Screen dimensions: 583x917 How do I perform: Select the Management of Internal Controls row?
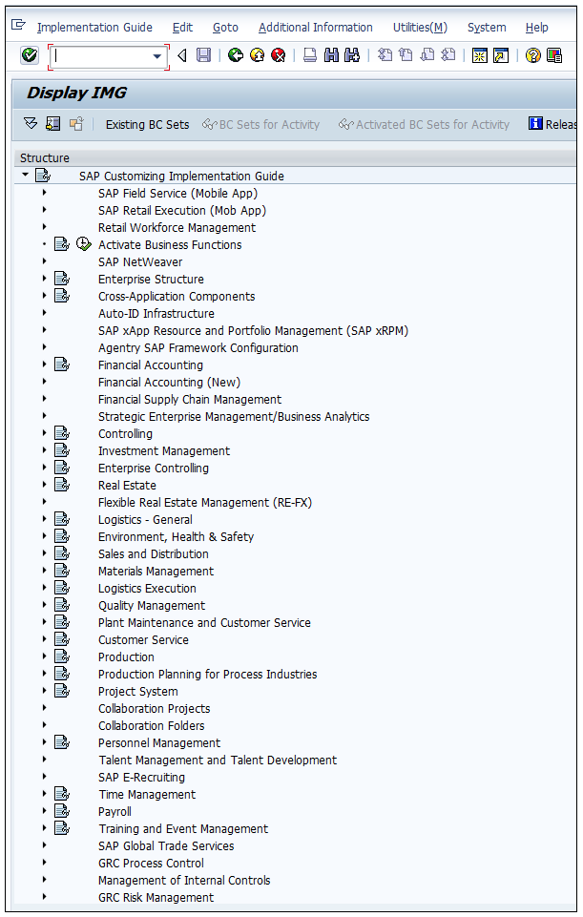pos(184,880)
